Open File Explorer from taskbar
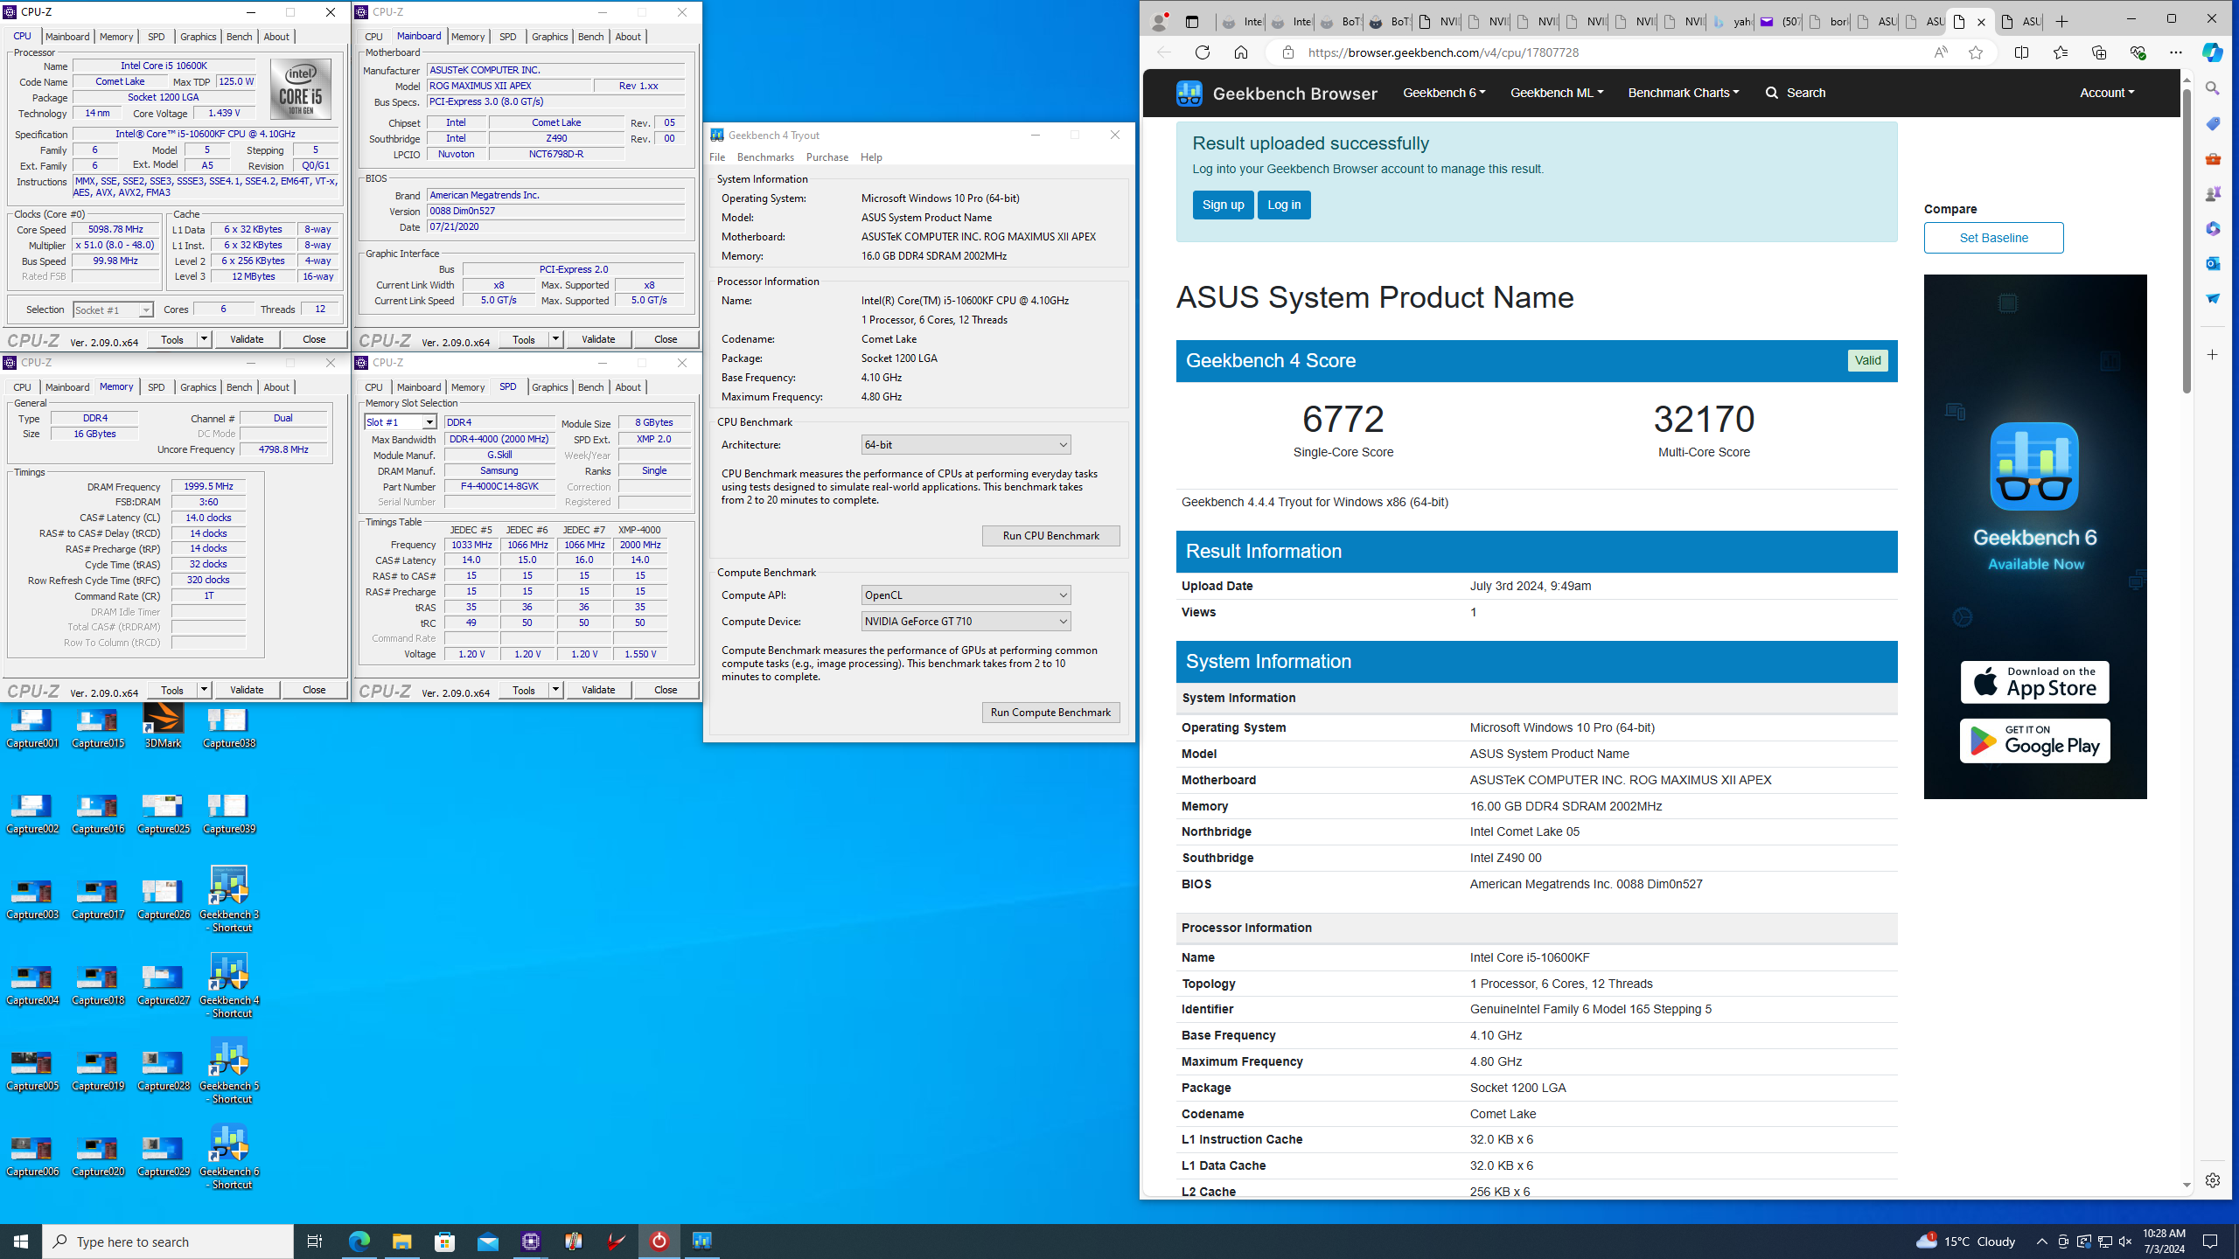The image size is (2239, 1259). click(402, 1242)
